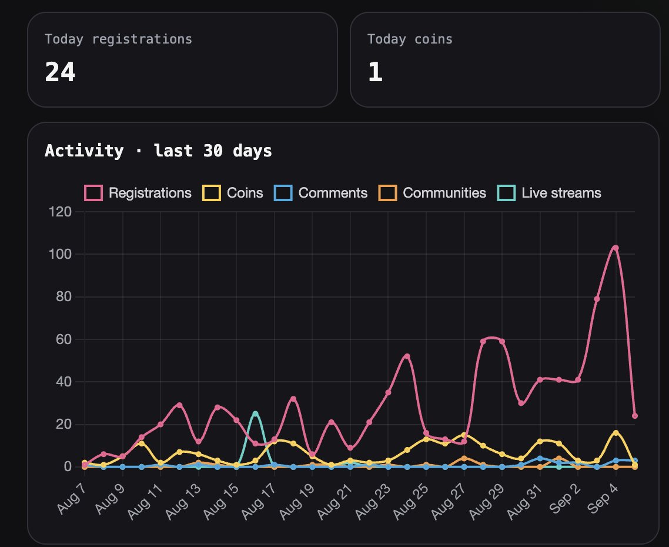Select the Registrations point at 29 on Aug 12
Image resolution: width=669 pixels, height=547 pixels.
179,405
